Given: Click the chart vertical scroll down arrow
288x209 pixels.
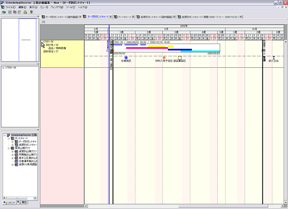Looking at the screenshot, I should (286, 203).
